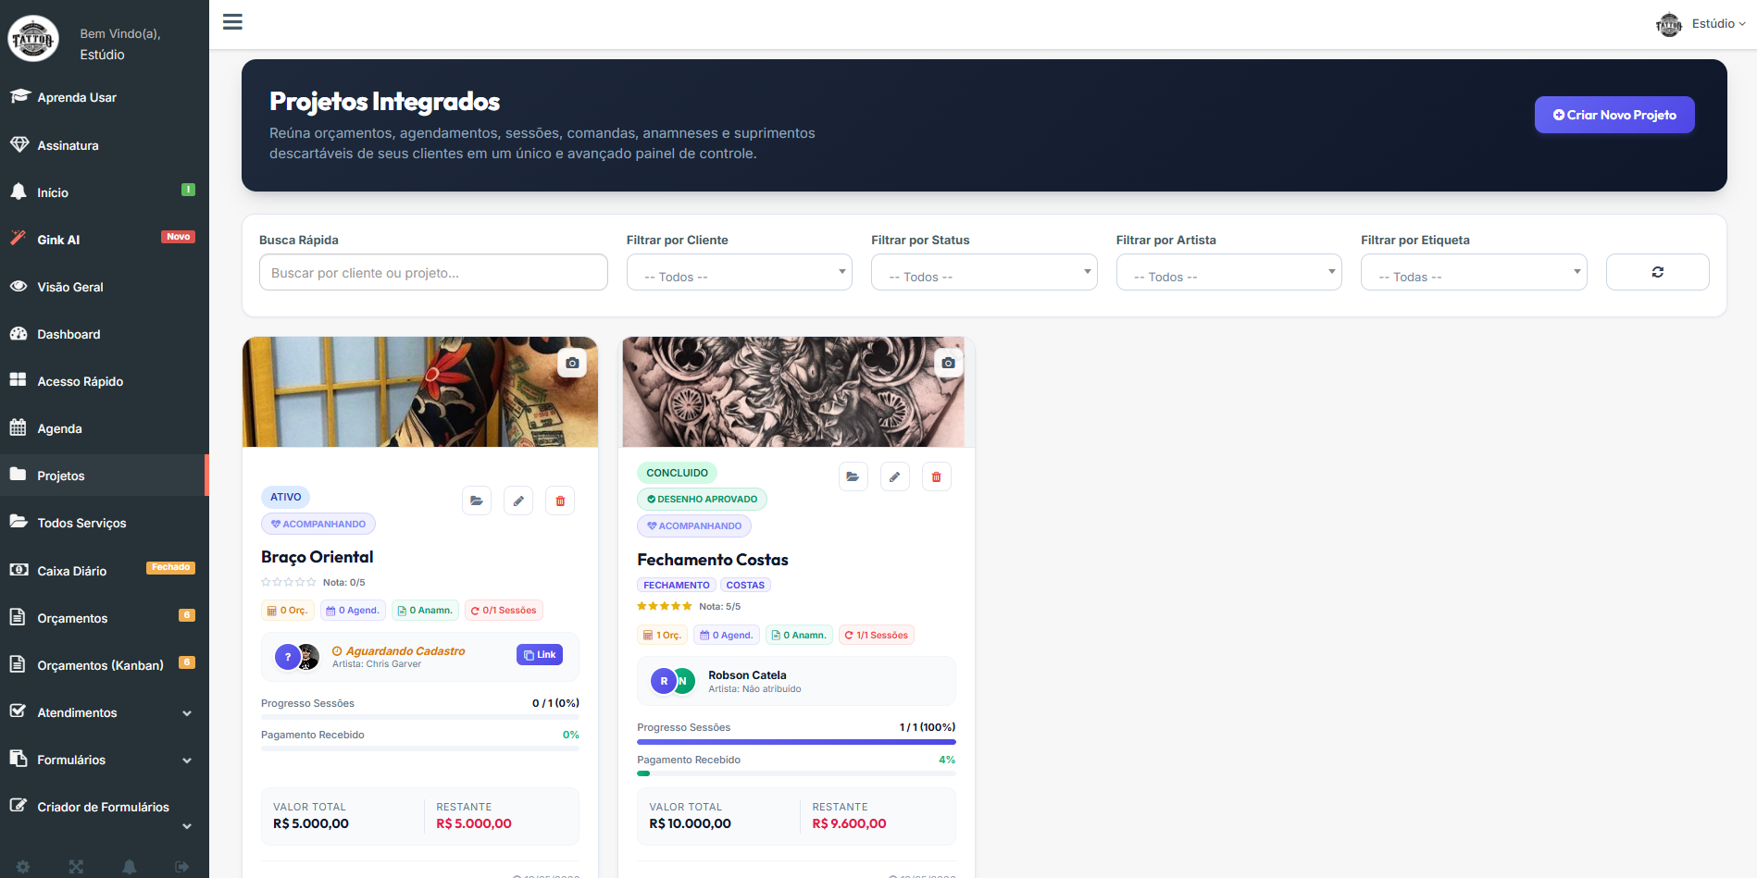Change cover photo of Fechamento Costas
Viewport: 1757px width, 878px height.
(948, 363)
